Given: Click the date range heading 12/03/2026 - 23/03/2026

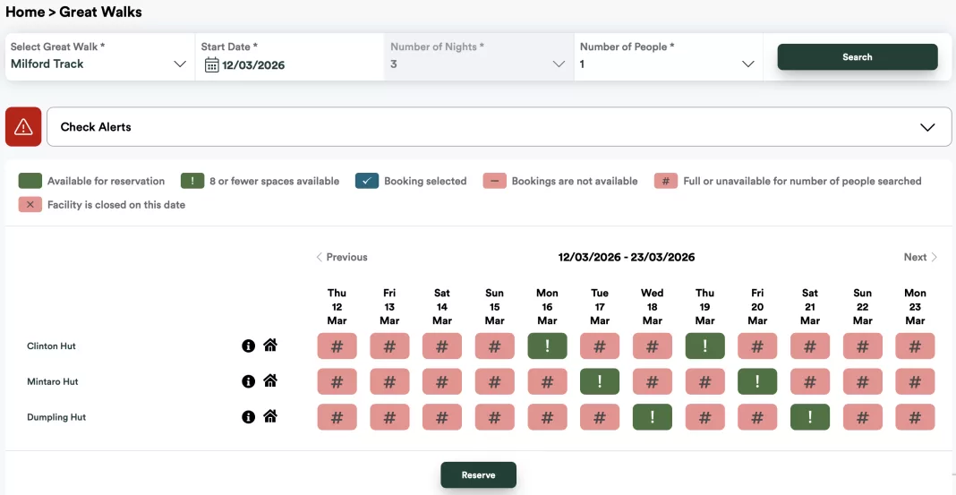Looking at the screenshot, I should tap(627, 257).
